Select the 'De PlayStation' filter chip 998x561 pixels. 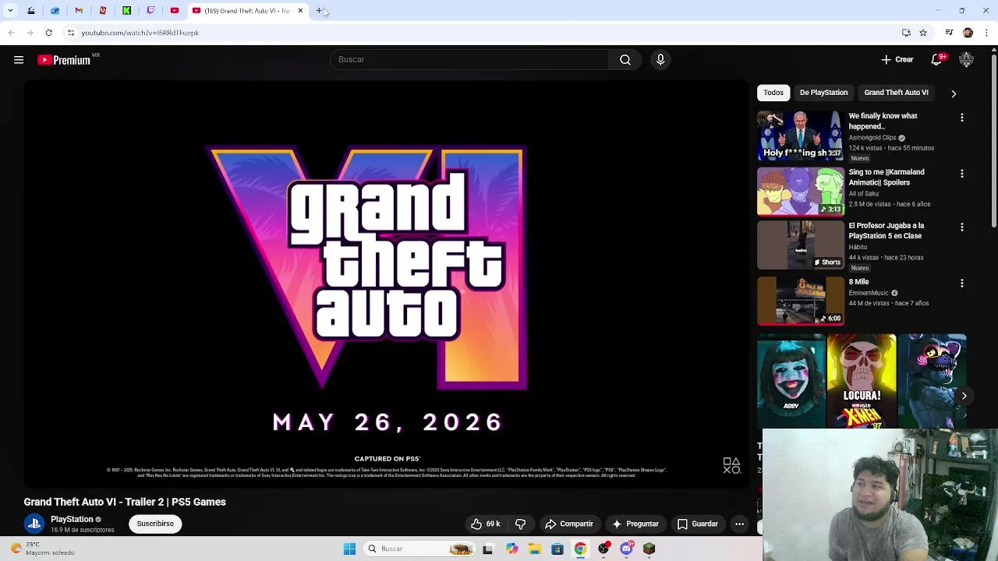click(823, 93)
